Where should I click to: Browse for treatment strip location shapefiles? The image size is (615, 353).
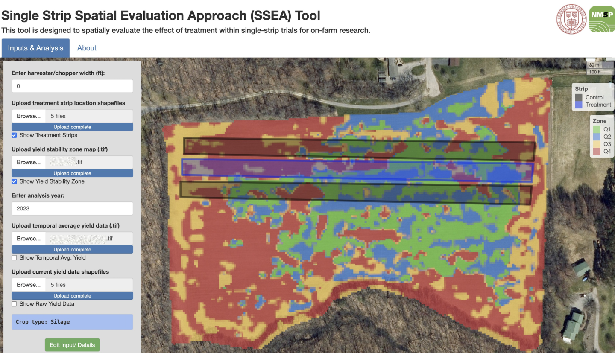click(x=29, y=116)
